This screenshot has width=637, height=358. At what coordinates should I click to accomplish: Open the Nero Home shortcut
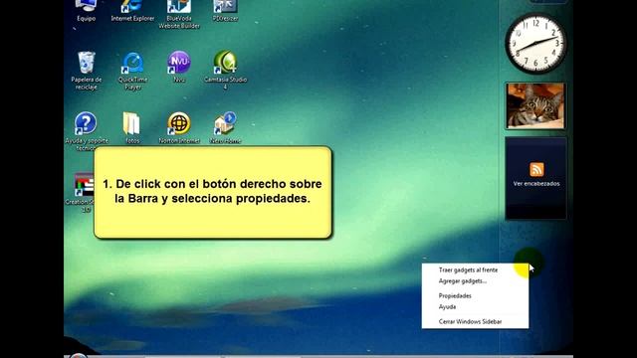tap(226, 128)
